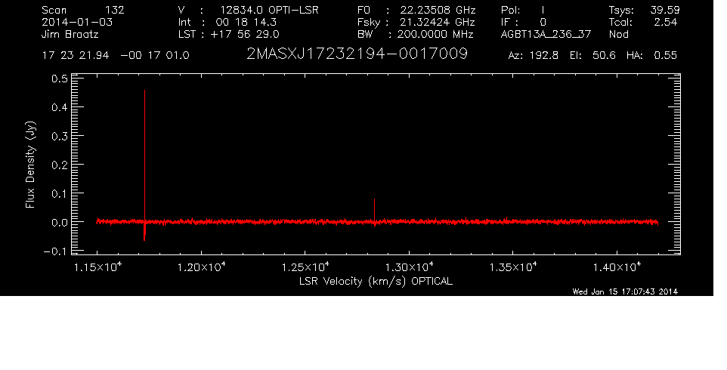727x370 pixels.
Task: Click the source name 2MASXJ17232194-0017009
Action: point(357,54)
